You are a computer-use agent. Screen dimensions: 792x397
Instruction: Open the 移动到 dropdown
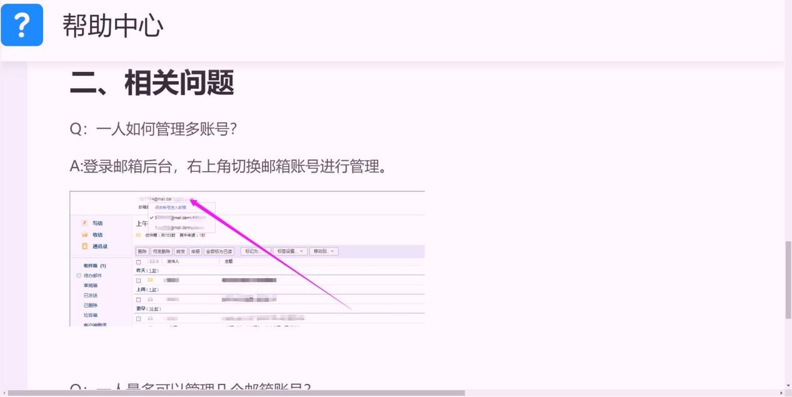324,251
